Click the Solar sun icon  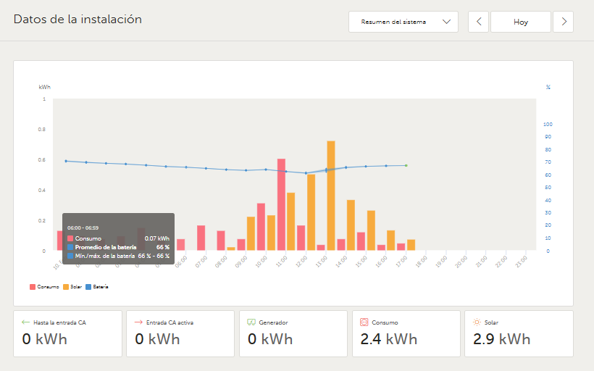tap(477, 322)
